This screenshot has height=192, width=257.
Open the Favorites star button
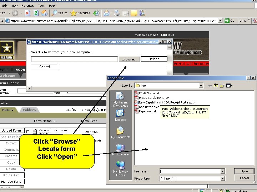coord(80,13)
